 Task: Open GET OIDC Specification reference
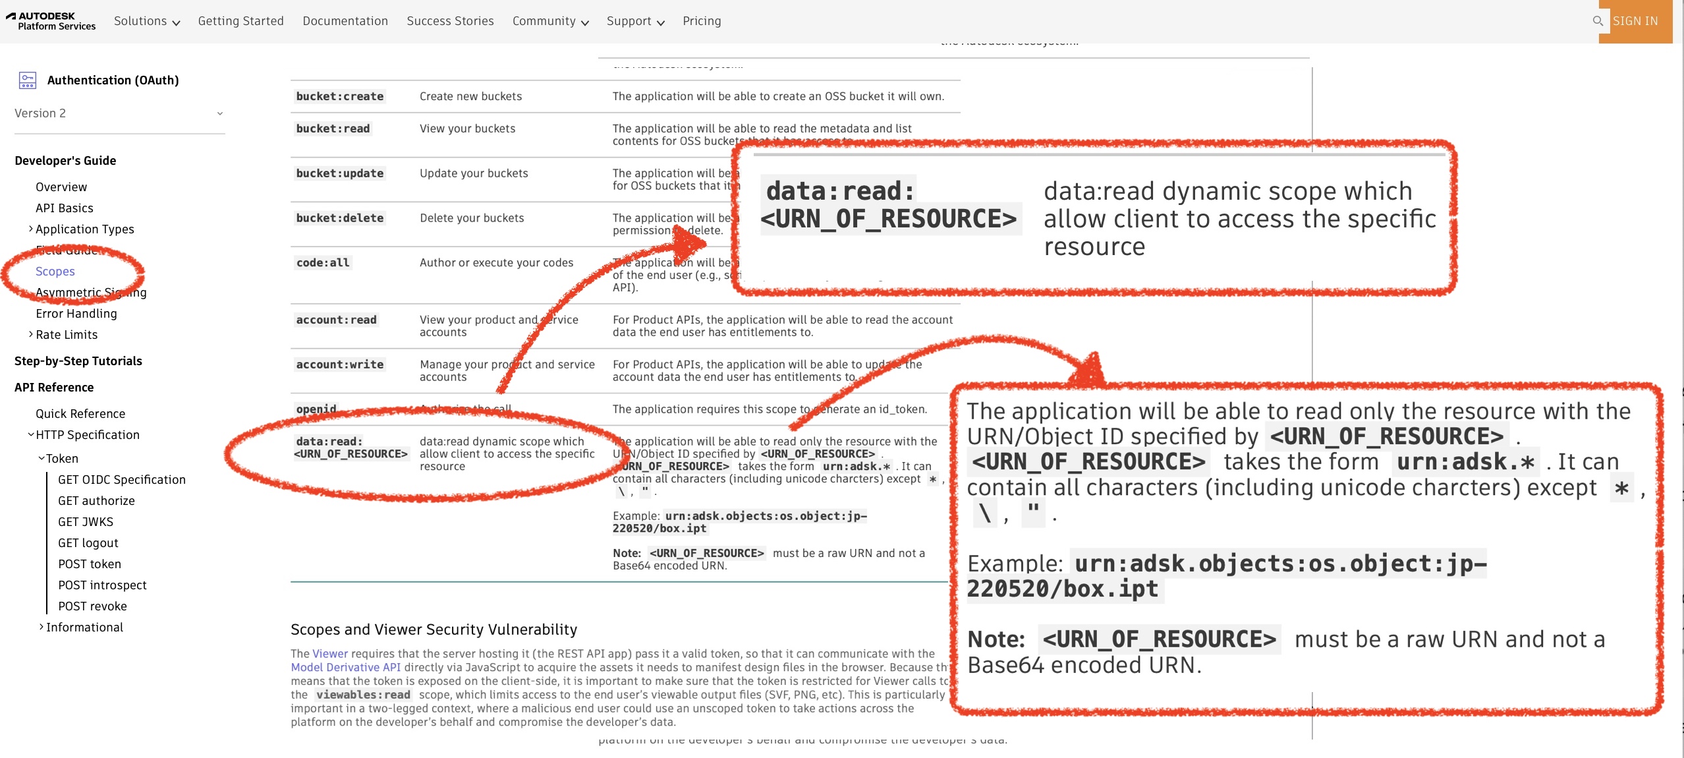122,480
